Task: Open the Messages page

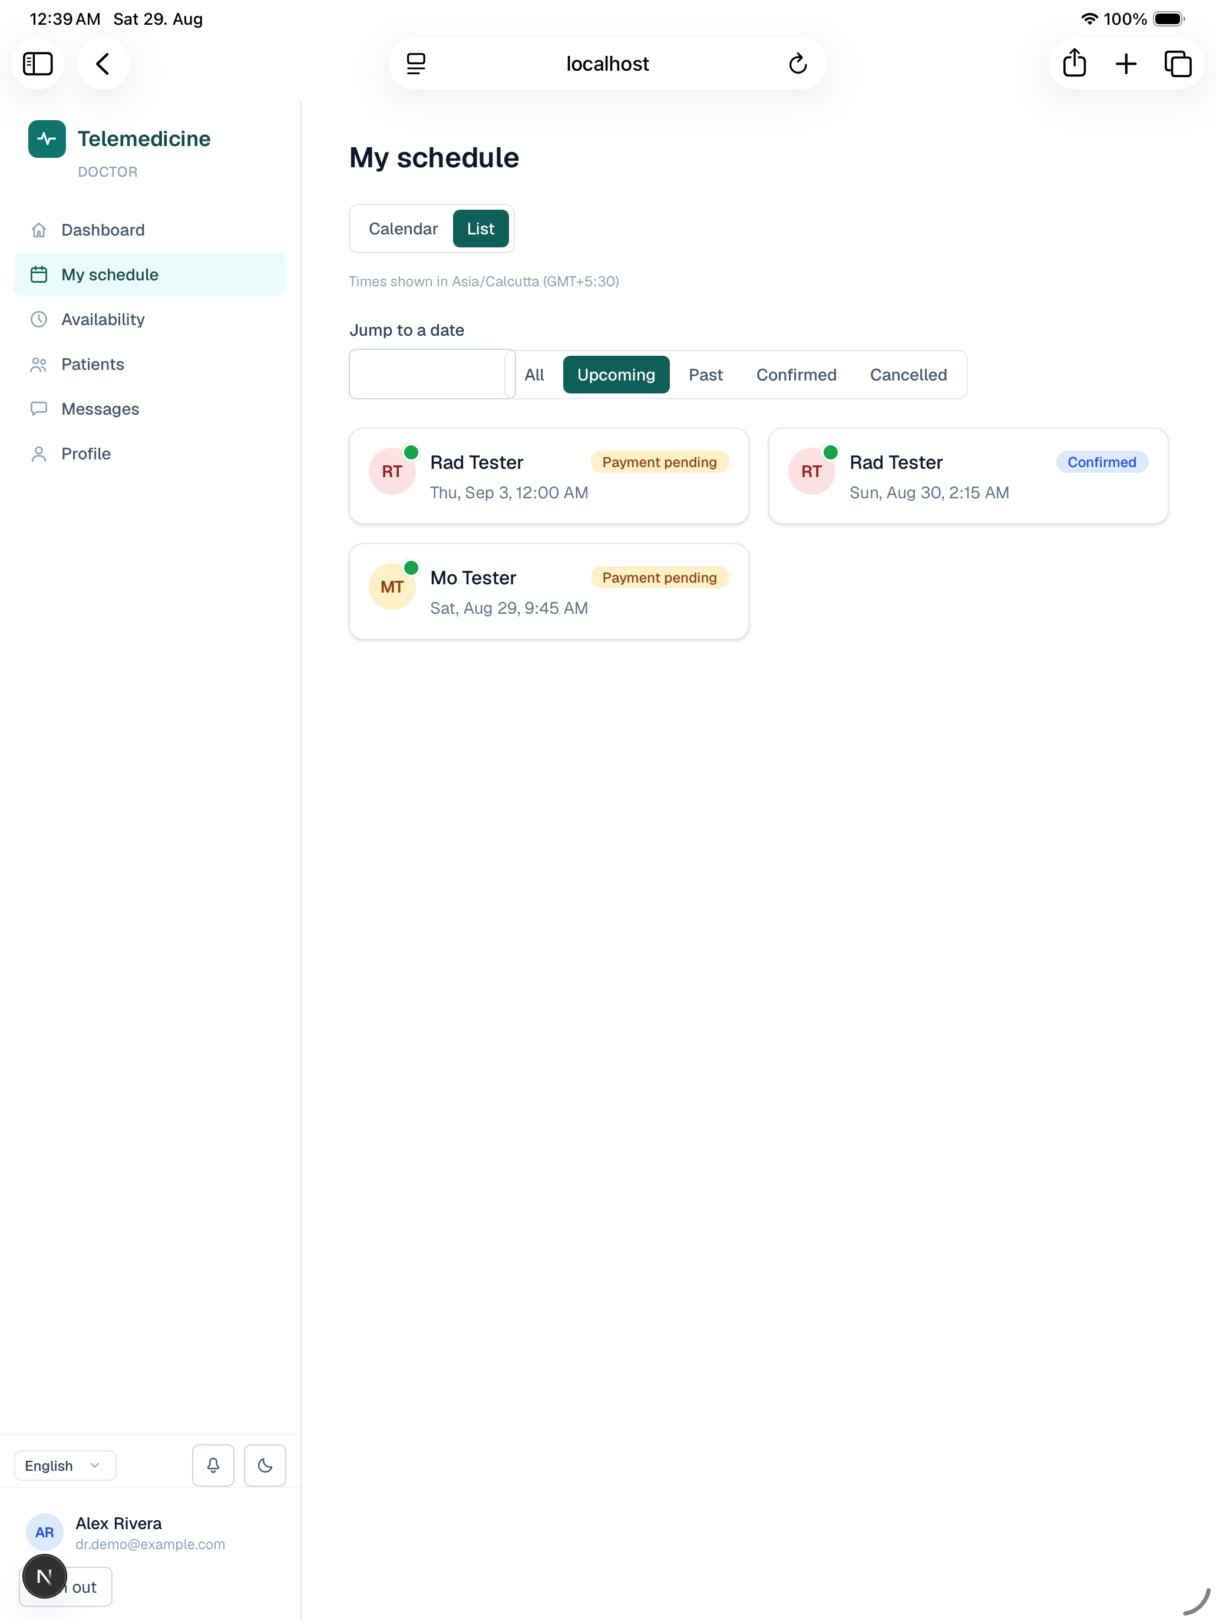Action: pos(150,409)
